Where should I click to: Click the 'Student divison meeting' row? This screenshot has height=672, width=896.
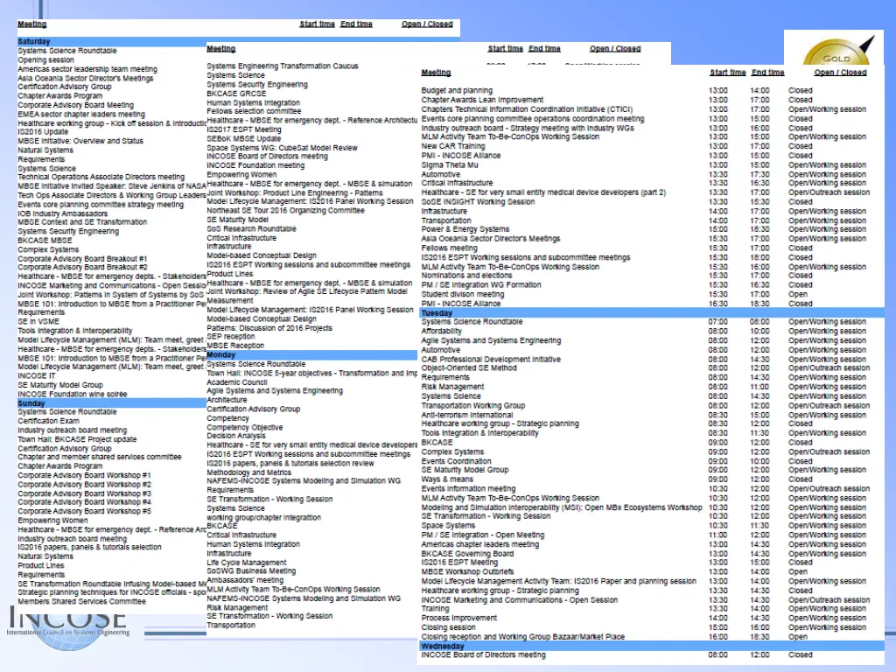click(x=462, y=294)
